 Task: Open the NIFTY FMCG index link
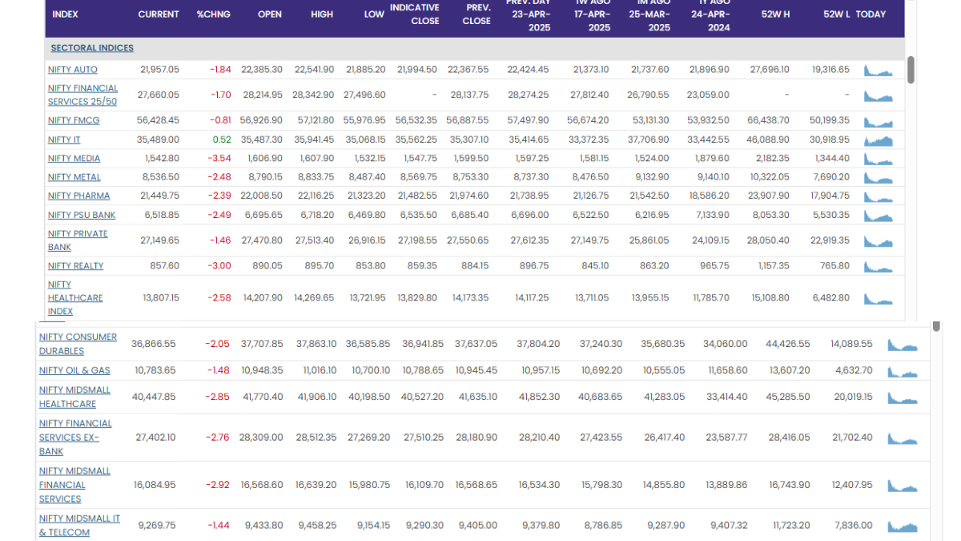(x=74, y=120)
